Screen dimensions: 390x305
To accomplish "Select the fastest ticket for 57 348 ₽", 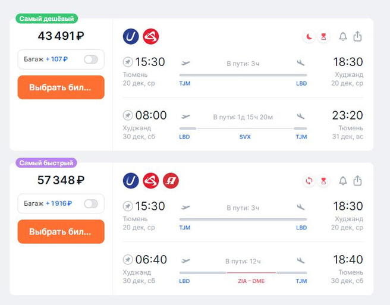I will pyautogui.click(x=61, y=231).
